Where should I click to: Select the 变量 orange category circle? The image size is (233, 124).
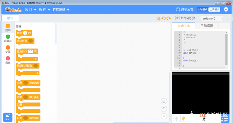click(x=8, y=48)
